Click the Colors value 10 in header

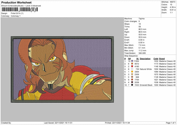coord(171,5)
